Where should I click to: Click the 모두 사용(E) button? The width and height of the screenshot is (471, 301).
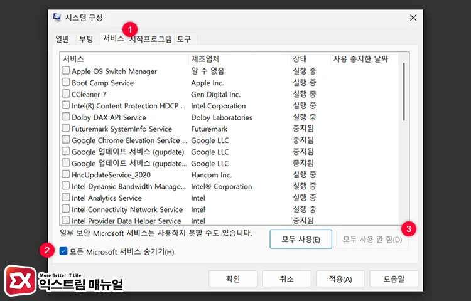pyautogui.click(x=301, y=240)
